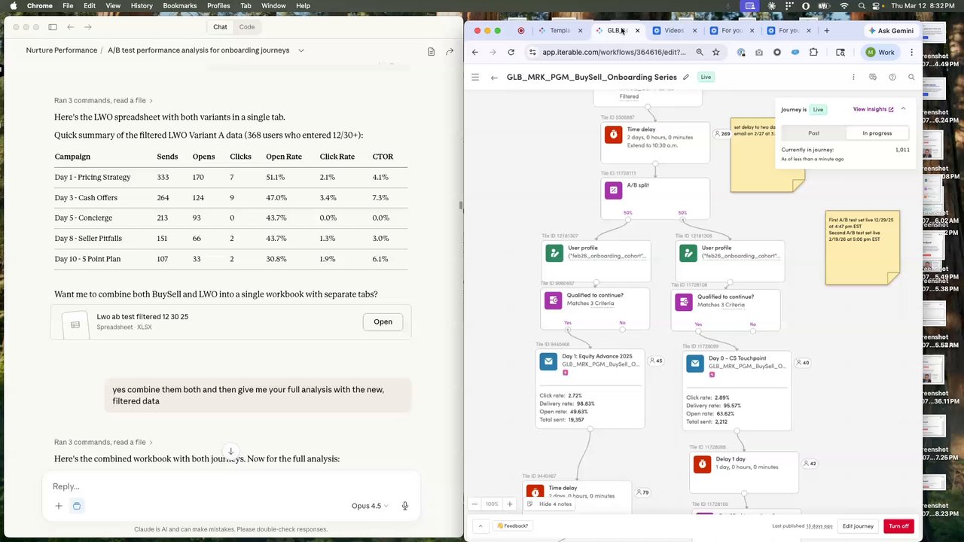964x542 pixels.
Task: Click the microphone icon in reply box
Action: point(405,506)
